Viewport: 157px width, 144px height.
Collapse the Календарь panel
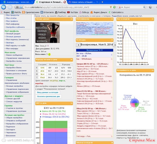pyautogui.click(x=112, y=40)
